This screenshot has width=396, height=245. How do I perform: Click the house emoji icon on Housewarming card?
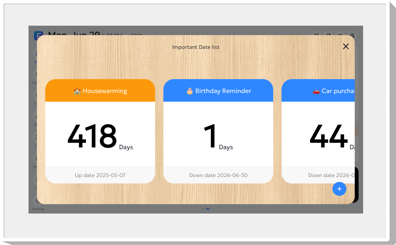77,91
